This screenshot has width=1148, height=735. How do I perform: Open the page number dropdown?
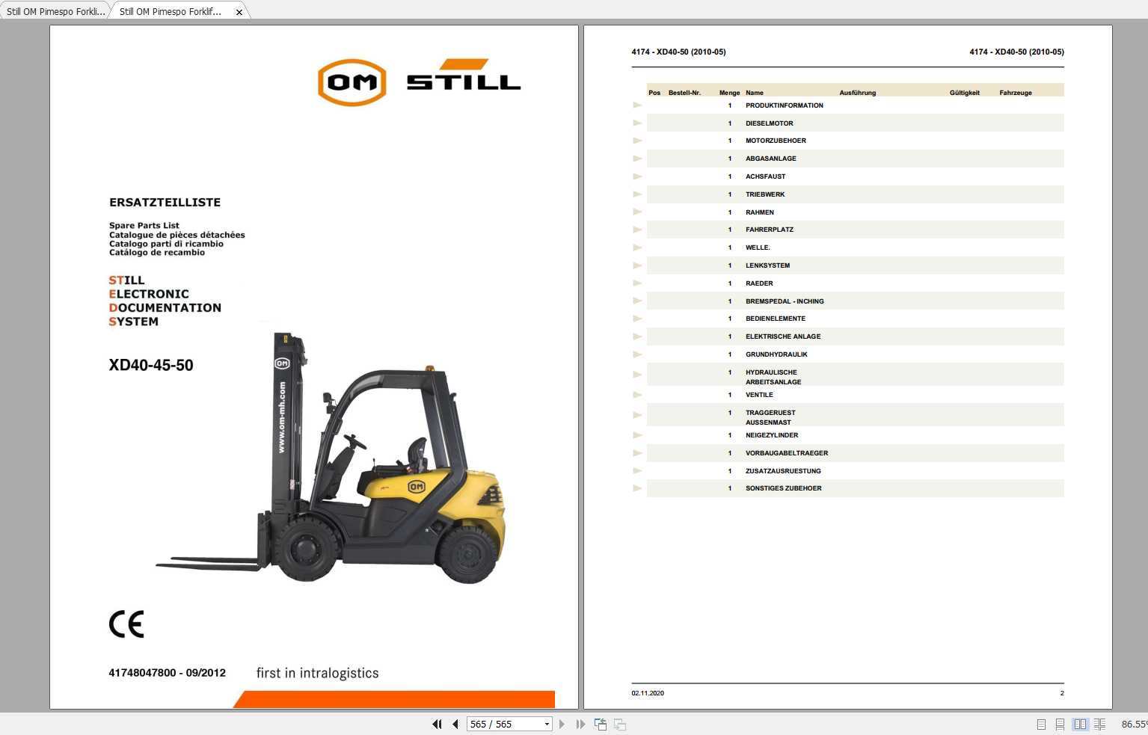547,724
